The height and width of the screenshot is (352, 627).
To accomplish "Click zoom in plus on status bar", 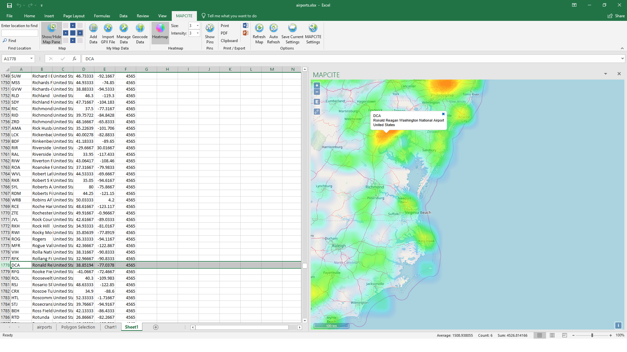I will click(x=611, y=335).
